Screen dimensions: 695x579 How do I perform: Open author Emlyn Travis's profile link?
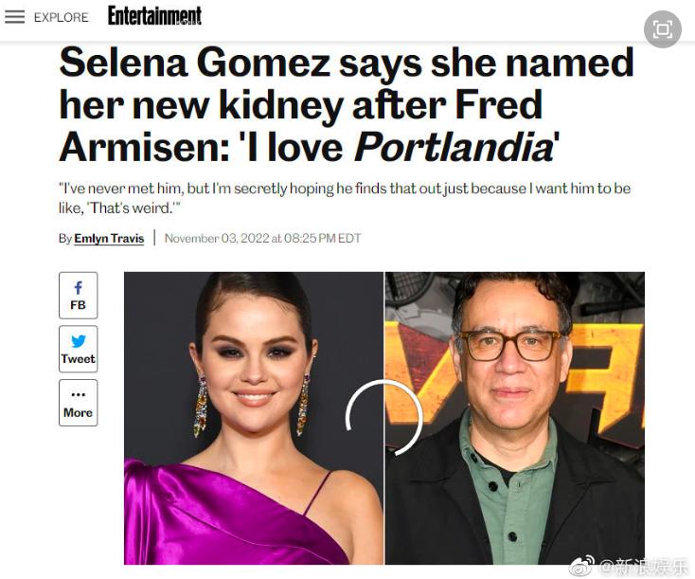tap(109, 238)
